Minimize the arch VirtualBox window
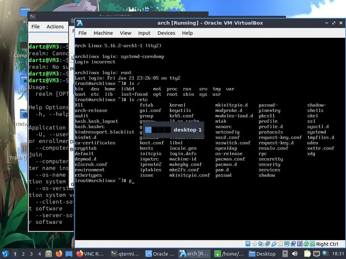The width and height of the screenshot is (346, 259). 327,23
